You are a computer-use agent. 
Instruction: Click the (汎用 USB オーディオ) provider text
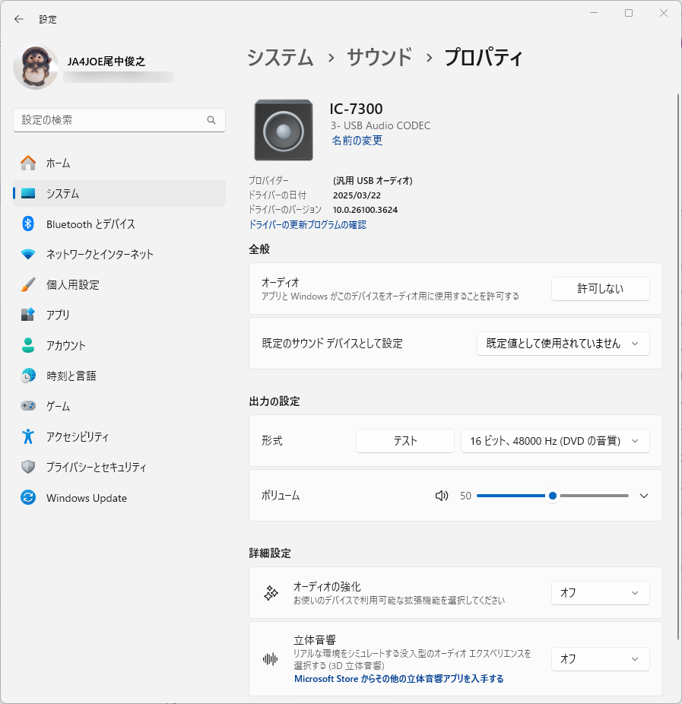[x=373, y=180]
